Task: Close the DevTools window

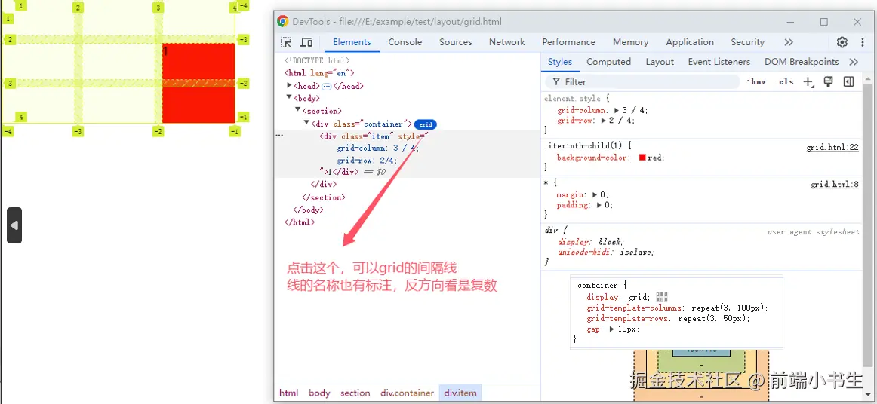Action: (857, 22)
